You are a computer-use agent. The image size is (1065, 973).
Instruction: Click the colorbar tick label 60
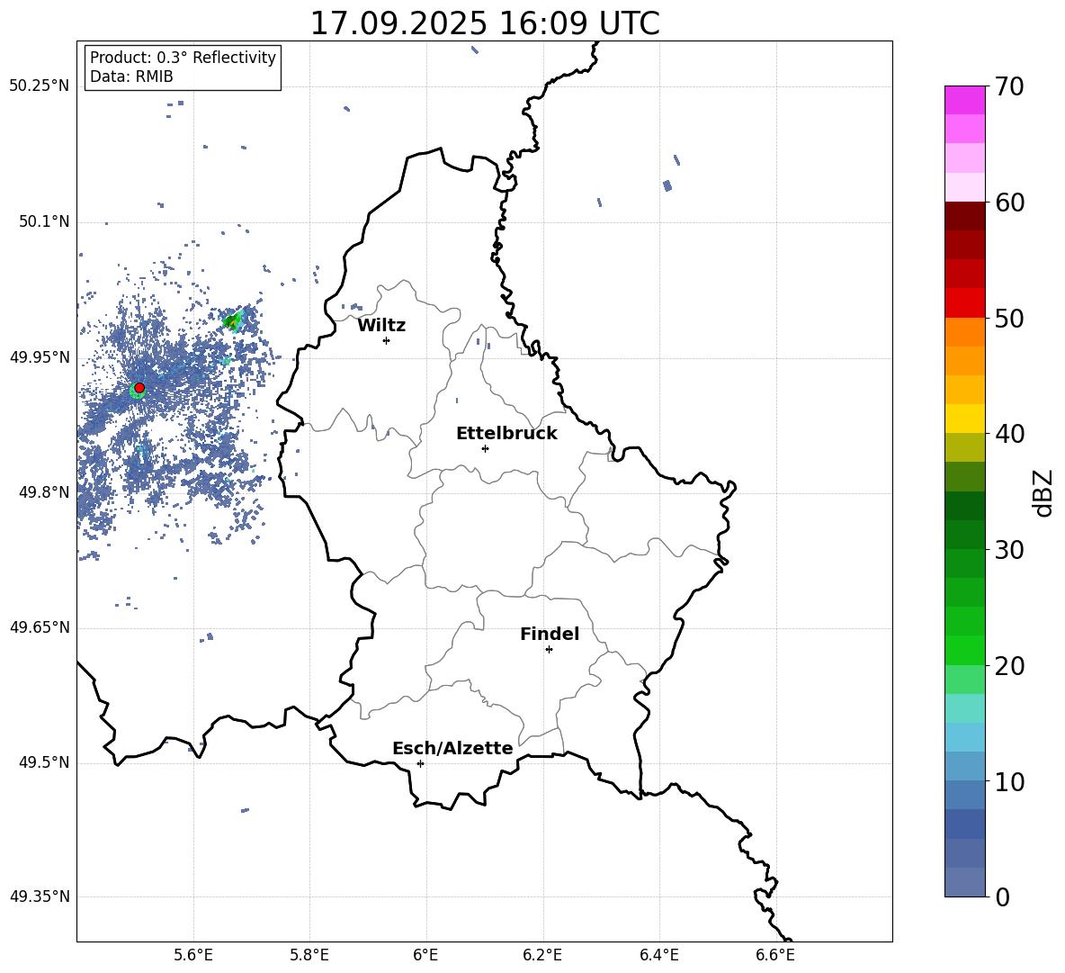point(1009,203)
